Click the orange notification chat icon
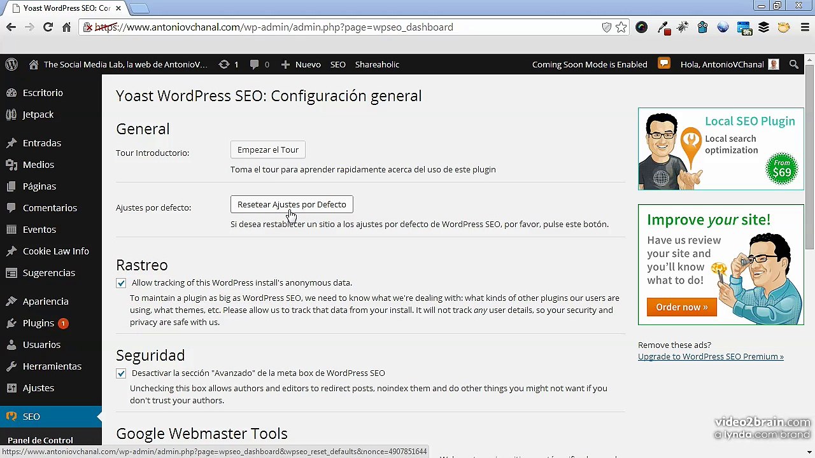The height and width of the screenshot is (458, 815). 664,64
